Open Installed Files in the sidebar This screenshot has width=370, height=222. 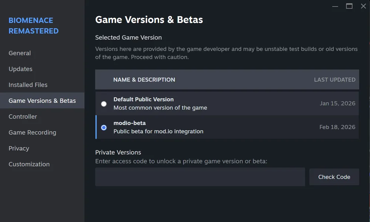(28, 85)
